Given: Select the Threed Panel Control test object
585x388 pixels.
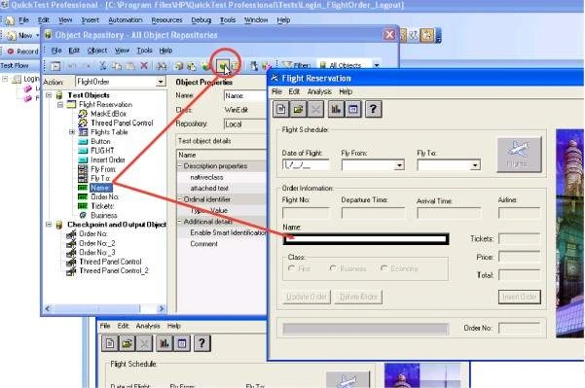Looking at the screenshot, I should [x=122, y=123].
